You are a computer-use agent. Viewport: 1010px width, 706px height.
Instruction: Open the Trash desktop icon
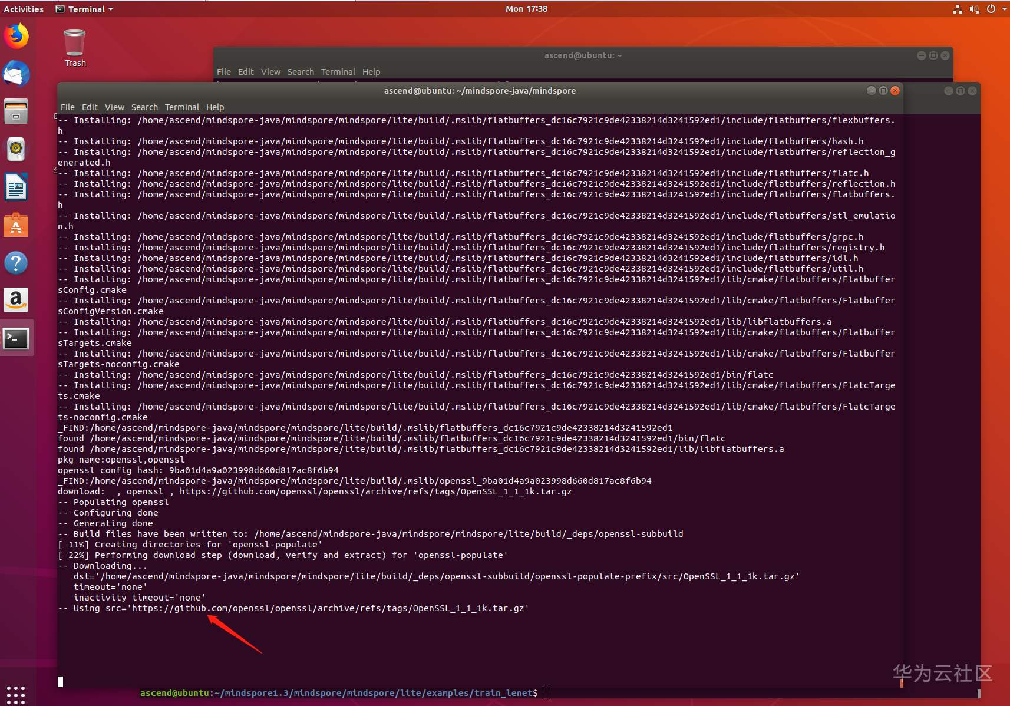pyautogui.click(x=75, y=48)
